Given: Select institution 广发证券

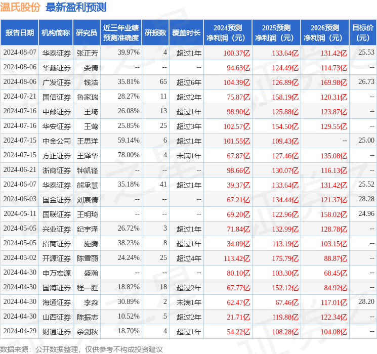Looking at the screenshot, I should pyautogui.click(x=57, y=82).
